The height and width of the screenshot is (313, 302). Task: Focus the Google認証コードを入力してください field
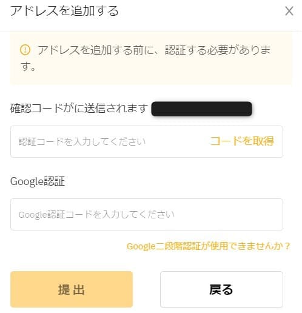click(x=147, y=214)
